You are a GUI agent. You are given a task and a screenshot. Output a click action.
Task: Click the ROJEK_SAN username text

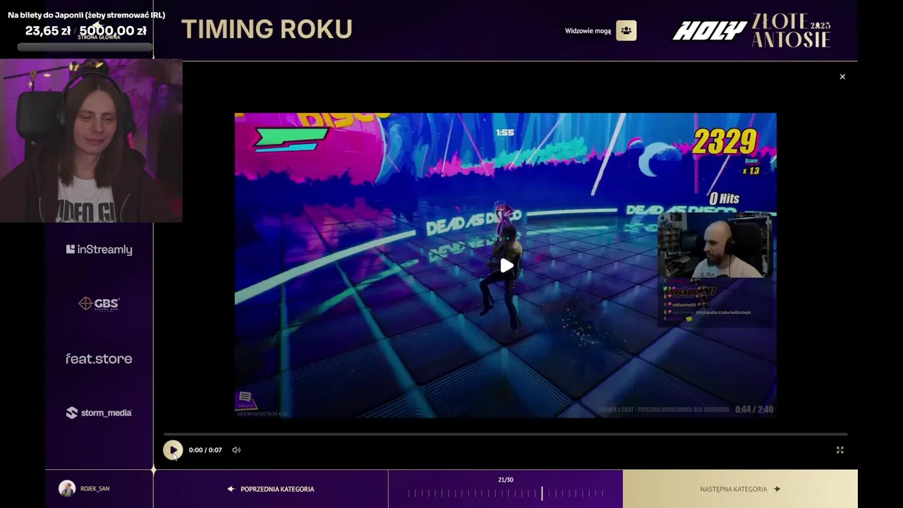point(95,488)
